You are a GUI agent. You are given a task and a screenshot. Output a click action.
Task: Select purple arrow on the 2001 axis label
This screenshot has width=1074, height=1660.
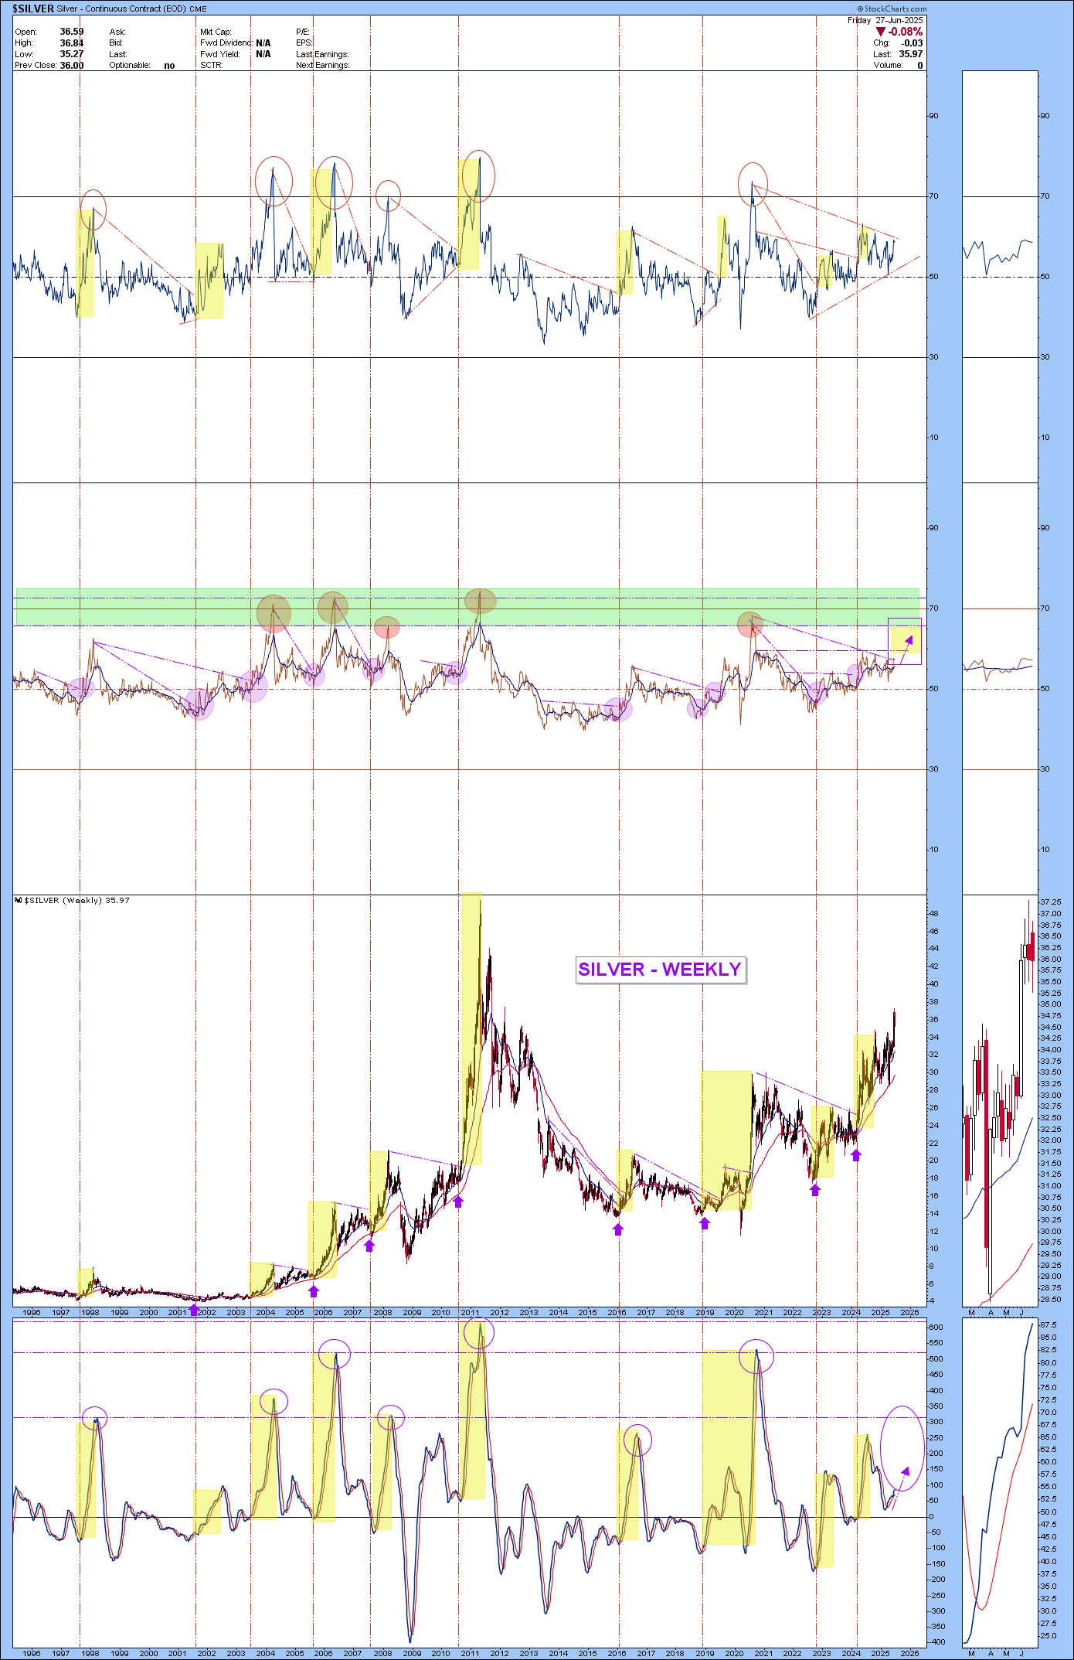(x=193, y=1311)
